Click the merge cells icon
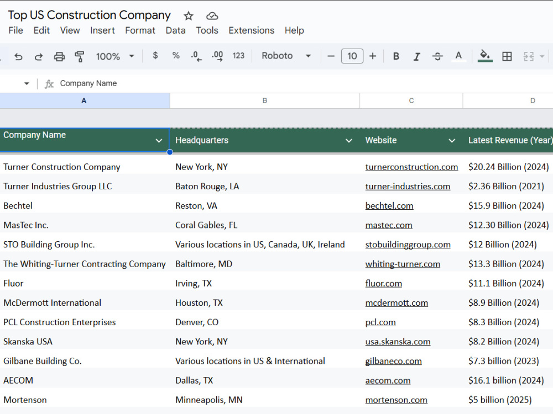Screen dimensions: 553x414 click(x=528, y=56)
